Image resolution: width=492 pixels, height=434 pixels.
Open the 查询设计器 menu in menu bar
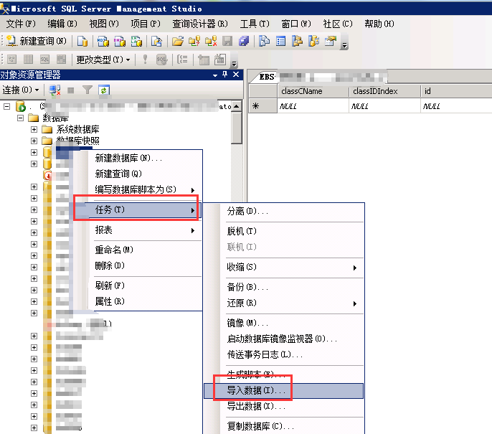(x=199, y=24)
